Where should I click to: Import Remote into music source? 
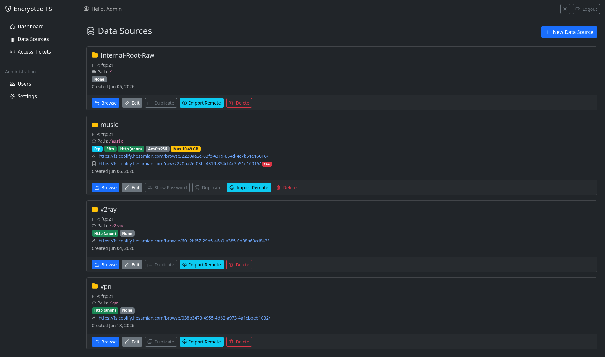tap(249, 188)
